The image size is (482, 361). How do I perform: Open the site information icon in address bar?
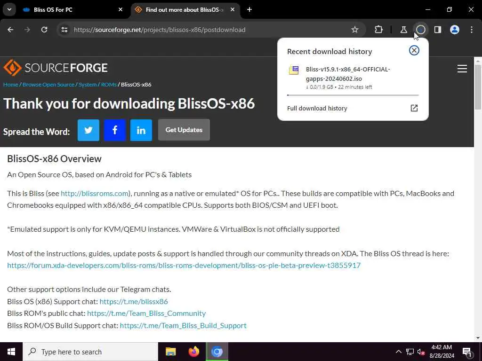tap(64, 30)
